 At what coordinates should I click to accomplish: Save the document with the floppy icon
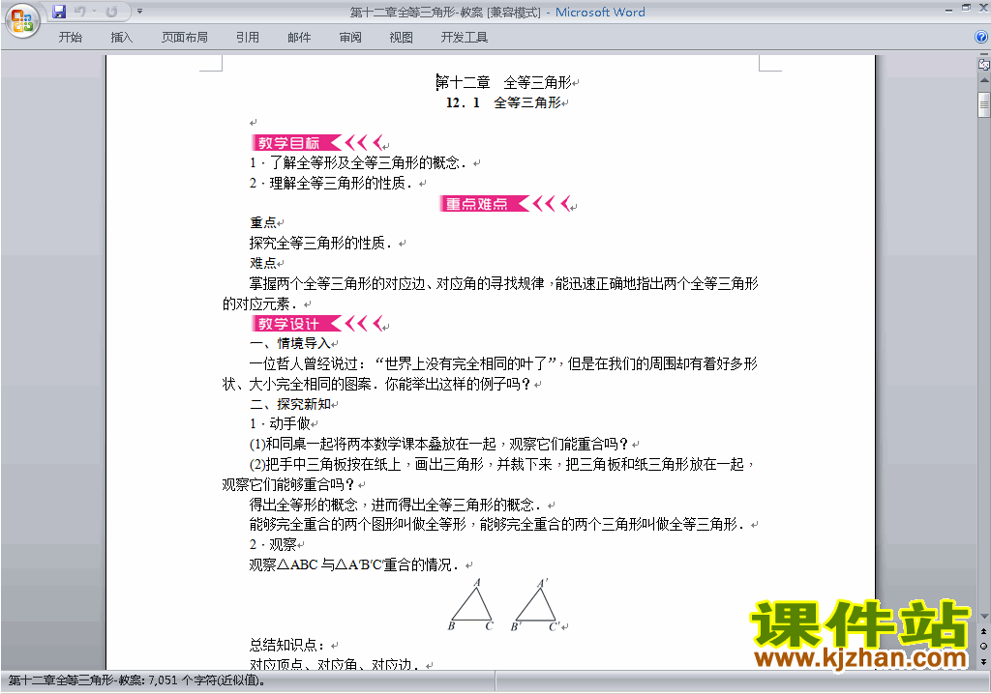coord(59,11)
